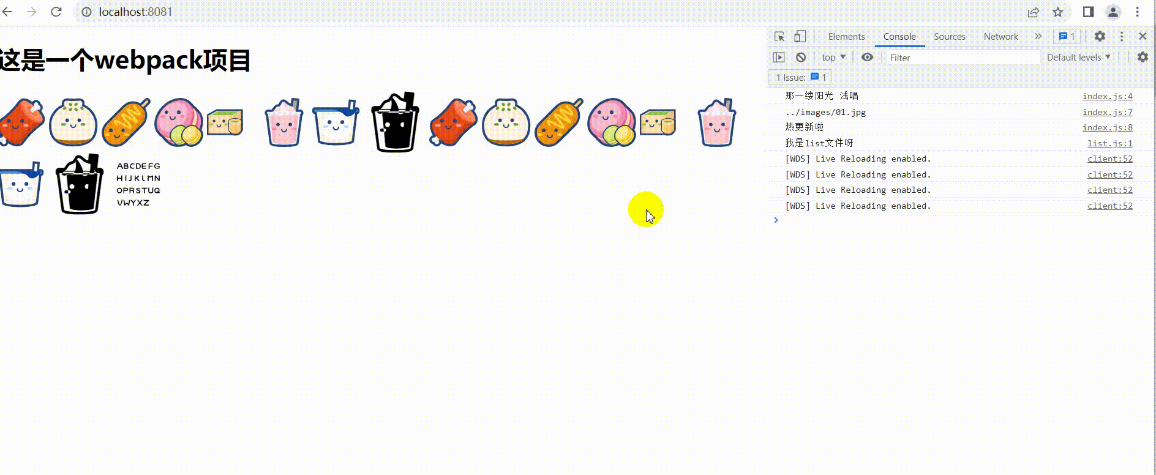Open DevTools settings gear
Screen dimensions: 1156x475
point(1100,36)
